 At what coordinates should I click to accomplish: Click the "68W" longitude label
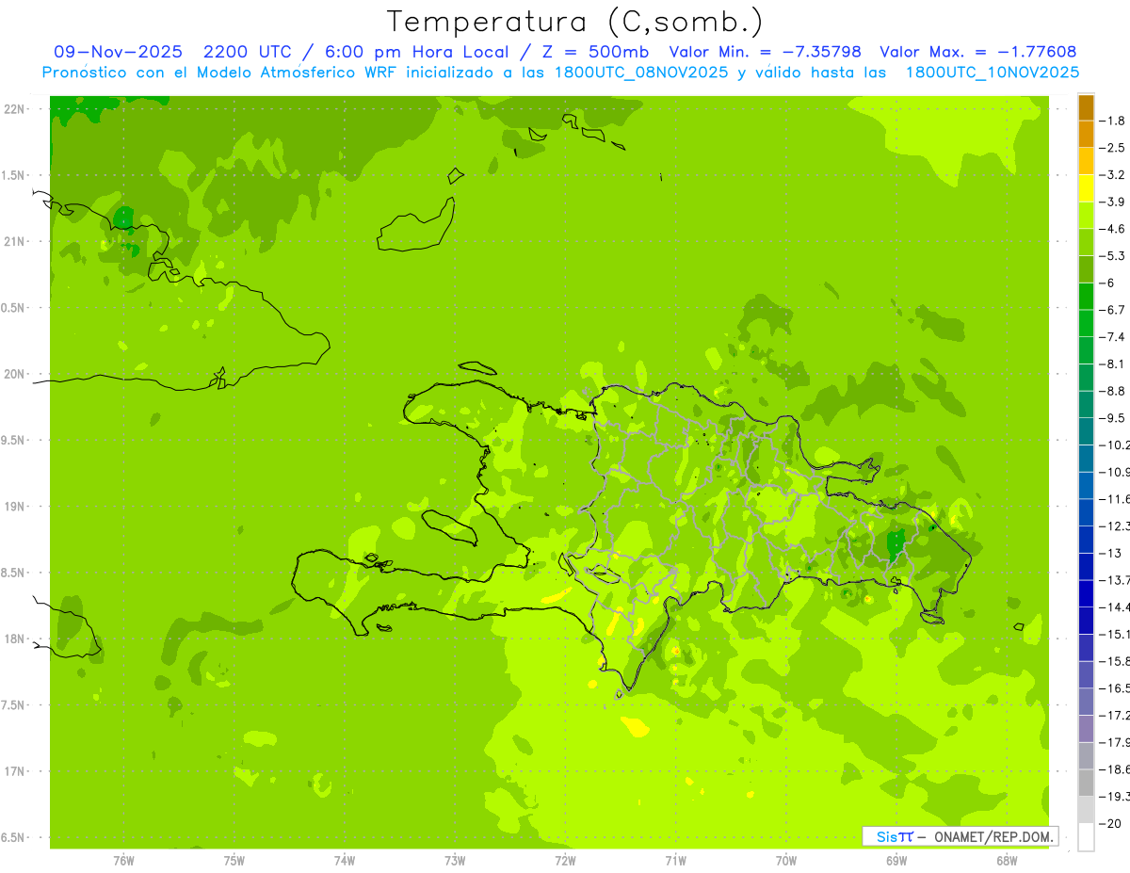click(x=1007, y=860)
